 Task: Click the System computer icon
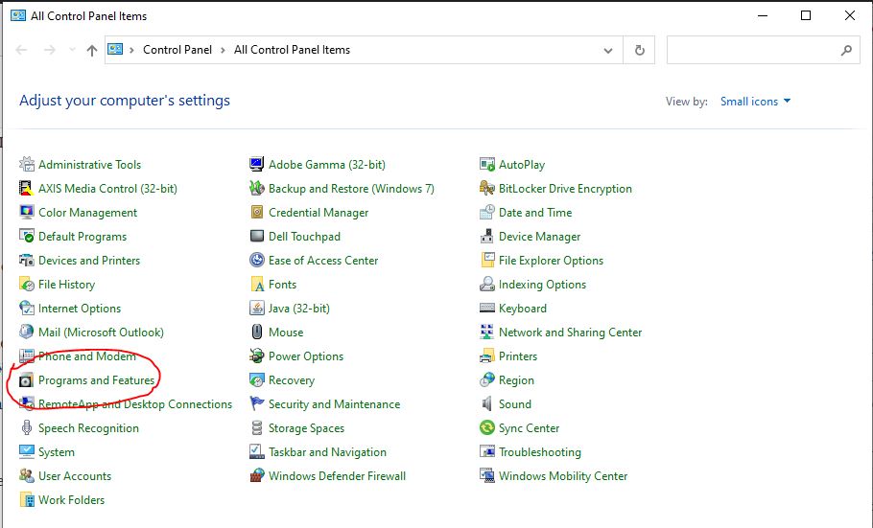click(26, 451)
